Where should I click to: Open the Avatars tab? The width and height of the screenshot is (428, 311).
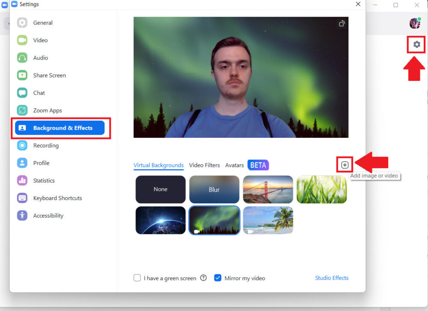(234, 165)
